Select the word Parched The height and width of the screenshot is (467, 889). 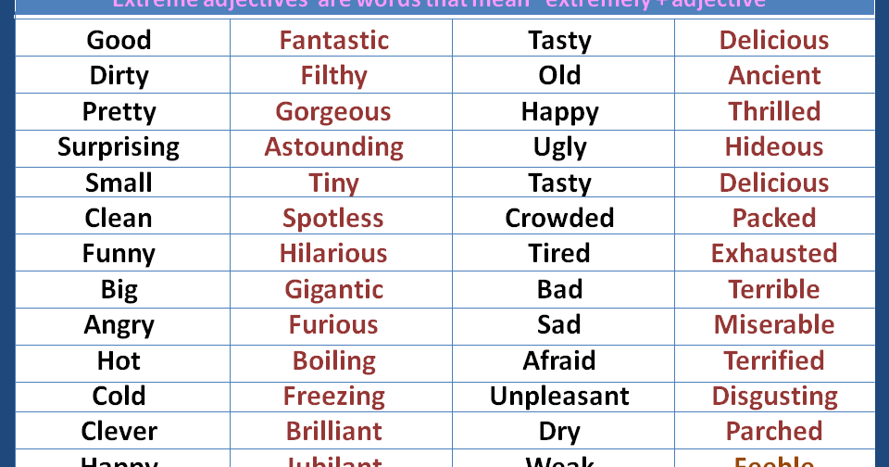pos(774,431)
